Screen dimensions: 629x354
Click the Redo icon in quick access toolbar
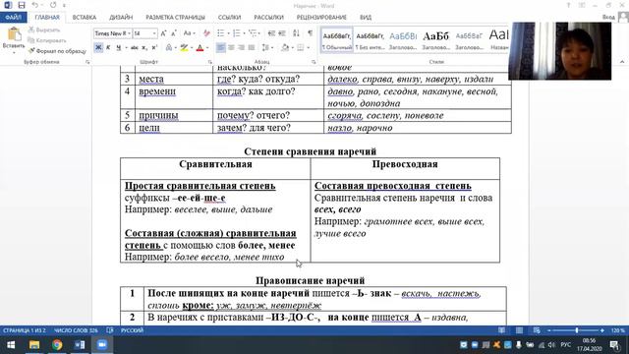click(53, 5)
